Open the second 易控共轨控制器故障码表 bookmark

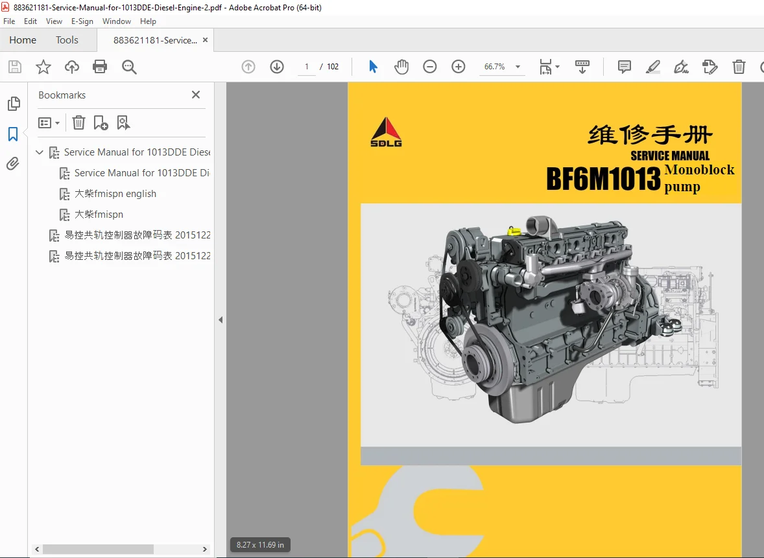tap(137, 255)
